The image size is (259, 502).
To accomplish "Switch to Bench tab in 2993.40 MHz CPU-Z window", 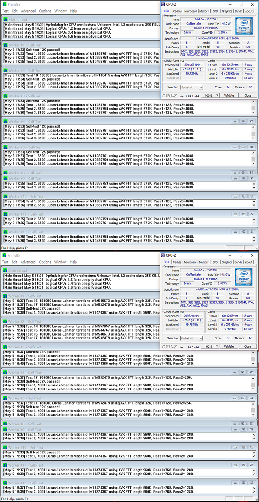I will (x=238, y=262).
